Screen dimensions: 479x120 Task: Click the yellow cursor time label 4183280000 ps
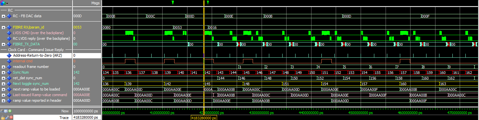pos(204,117)
